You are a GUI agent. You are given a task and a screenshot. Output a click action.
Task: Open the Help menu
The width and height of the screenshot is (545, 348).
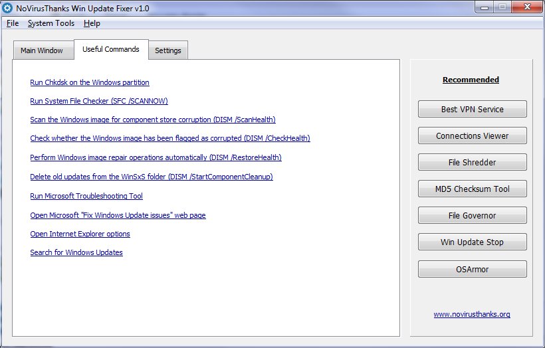pos(92,23)
